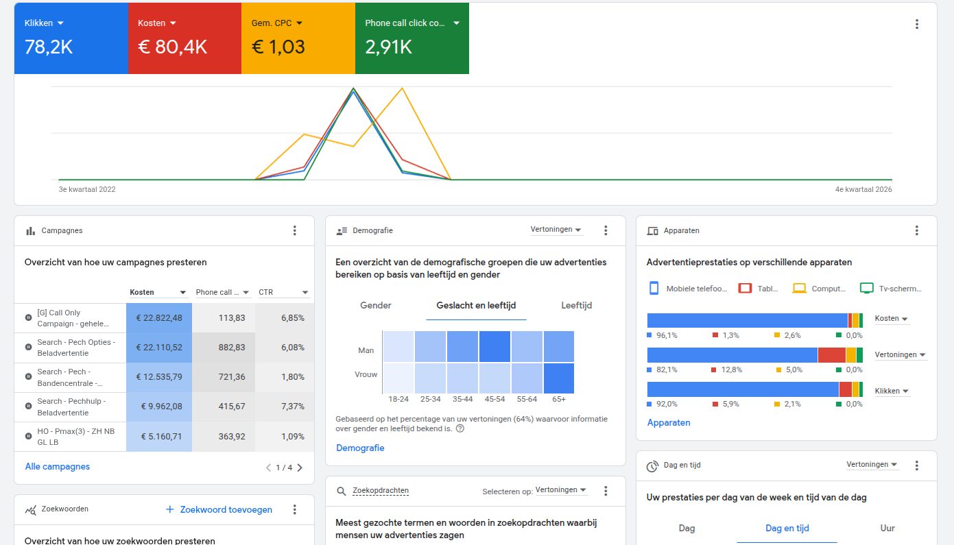Click the TV screen icon in the Apparaten legend

[x=867, y=289]
